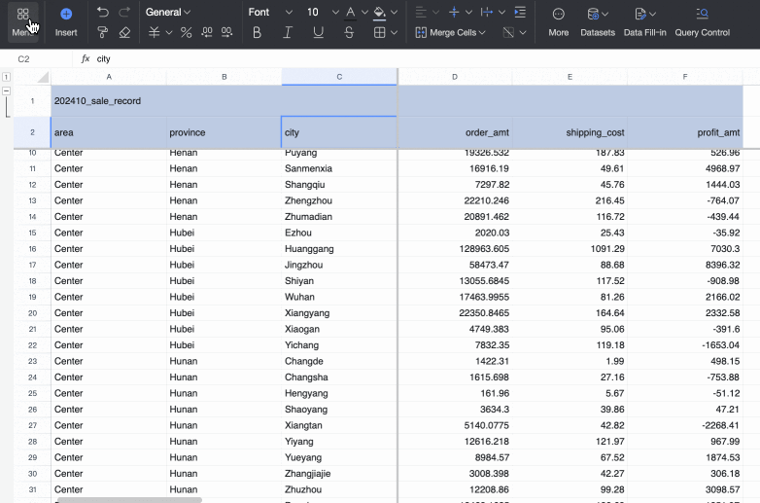Undo the last action
760x503 pixels.
click(103, 13)
